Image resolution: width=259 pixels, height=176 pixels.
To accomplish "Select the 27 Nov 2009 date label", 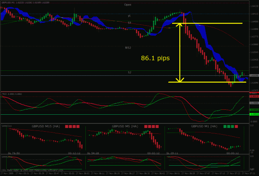I will pyautogui.click(x=7, y=174).
